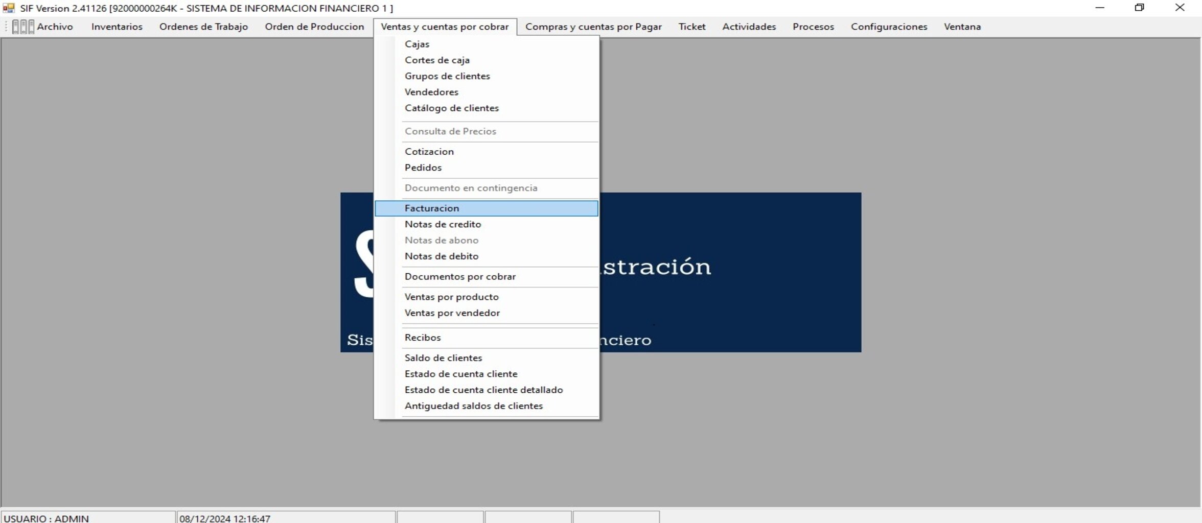Select Documentos por cobrar
The image size is (1202, 523).
pyautogui.click(x=487, y=277)
